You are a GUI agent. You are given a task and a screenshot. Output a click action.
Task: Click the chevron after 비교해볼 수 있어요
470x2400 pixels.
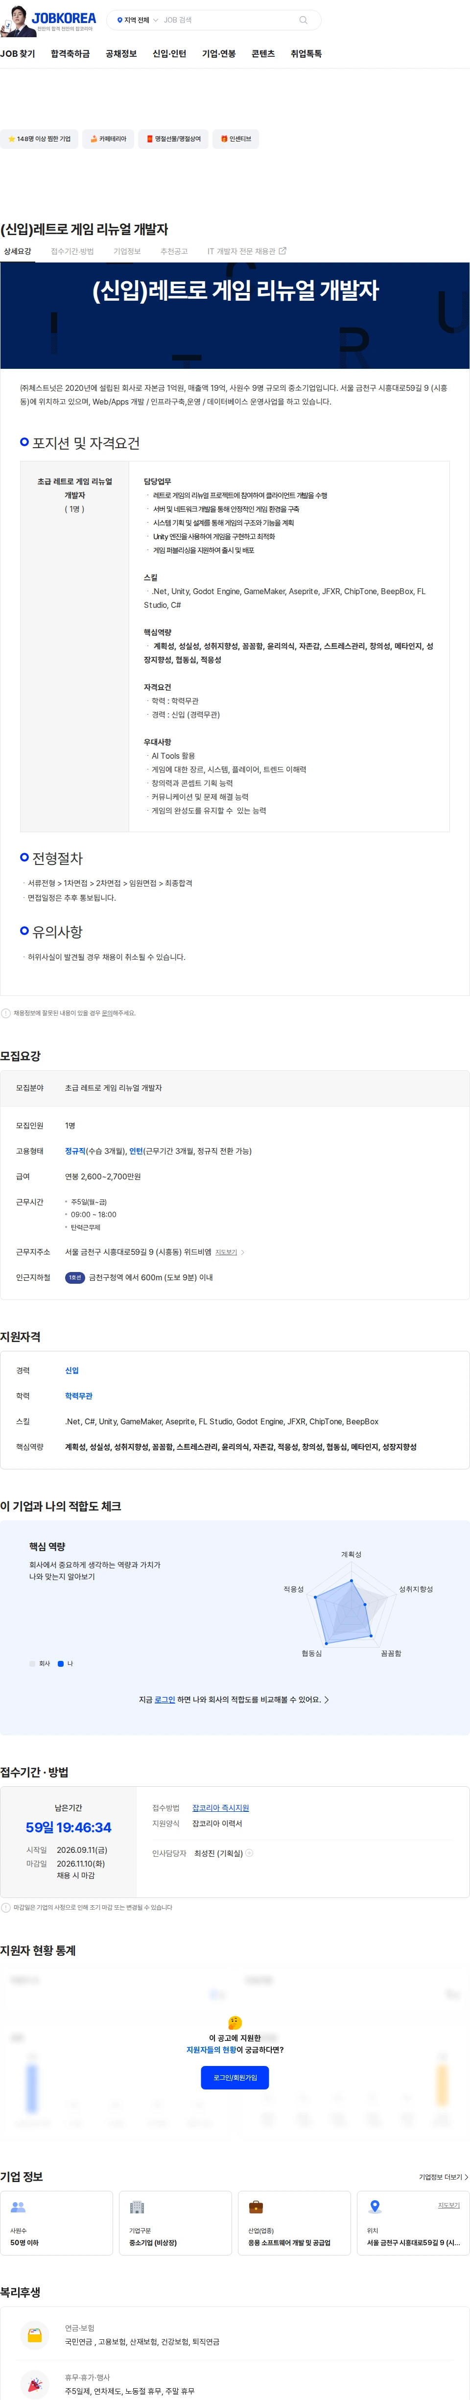click(x=327, y=1700)
